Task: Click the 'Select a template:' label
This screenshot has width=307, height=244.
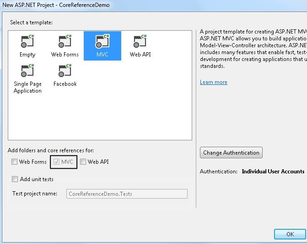Action: point(31,22)
